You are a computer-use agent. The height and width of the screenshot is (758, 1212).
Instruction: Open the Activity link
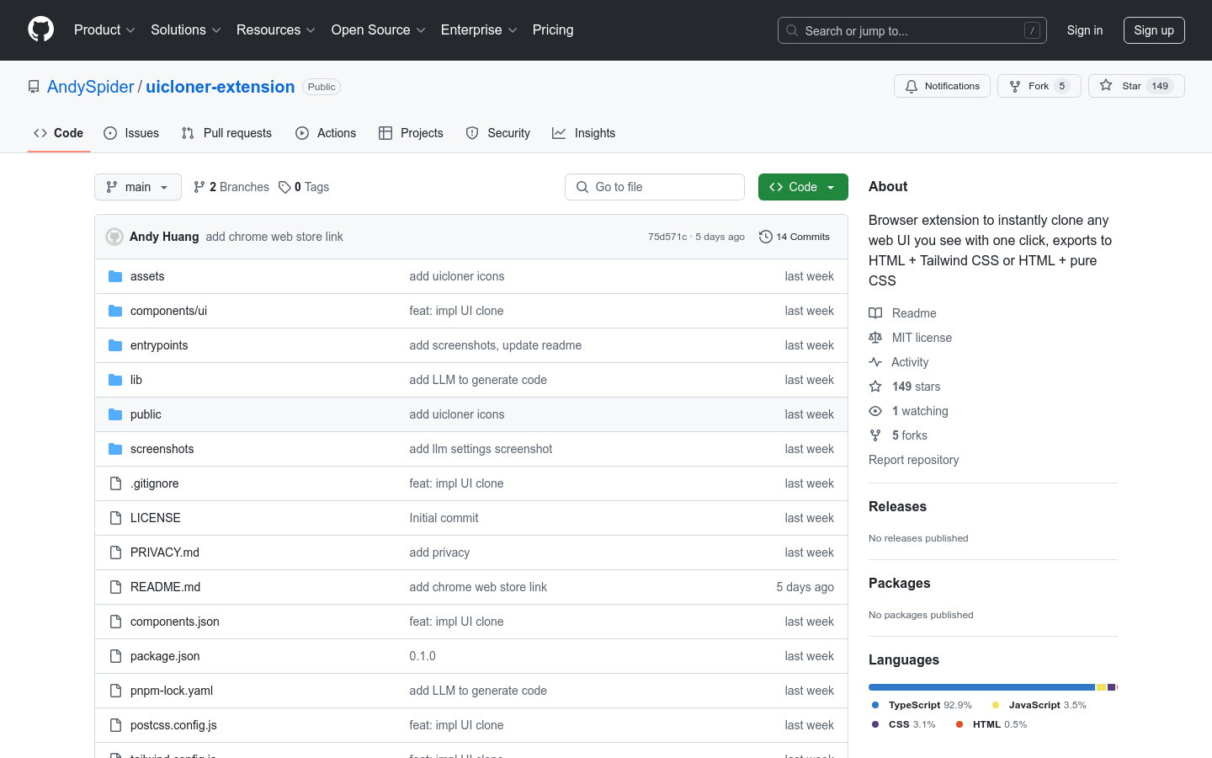[x=899, y=362]
